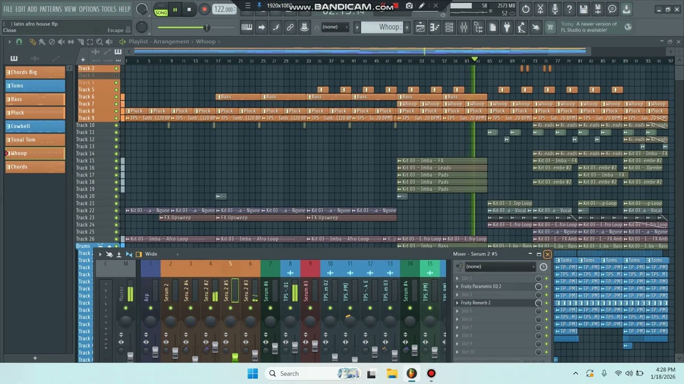Screen dimensions: 684x384
Task: Switch to SONG mode
Action: [161, 12]
